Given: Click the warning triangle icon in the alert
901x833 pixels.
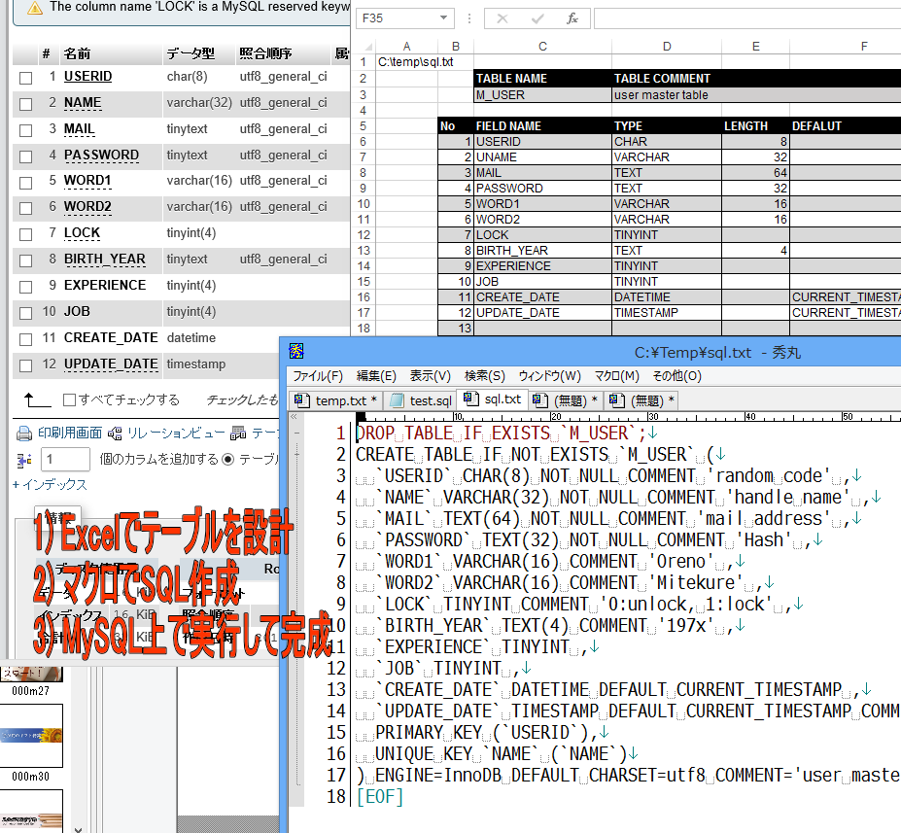Looking at the screenshot, I should [35, 8].
